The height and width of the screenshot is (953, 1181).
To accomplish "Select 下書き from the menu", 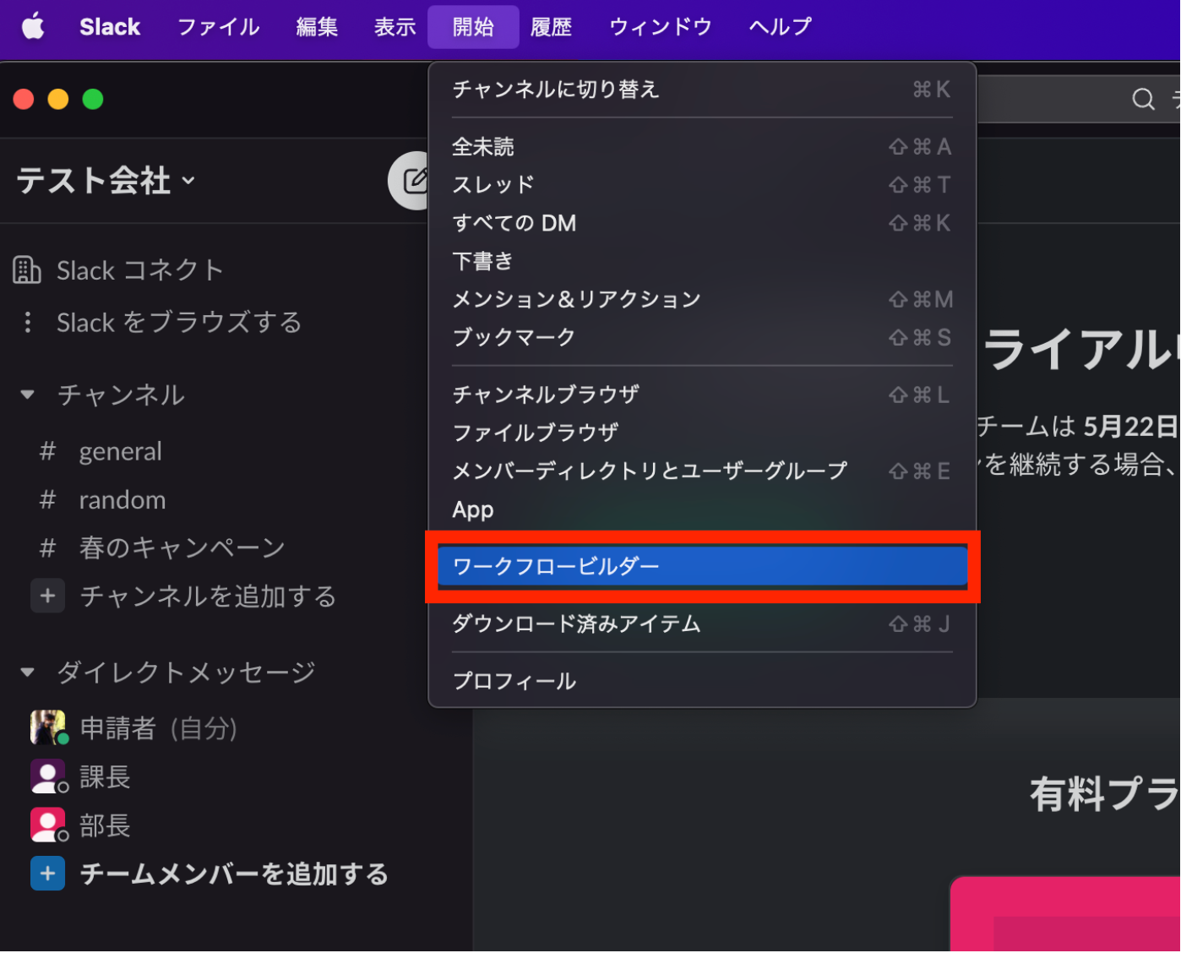I will click(702, 261).
